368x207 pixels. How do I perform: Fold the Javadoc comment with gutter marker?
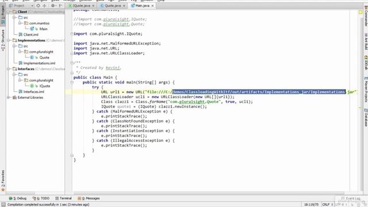[x=72, y=63]
